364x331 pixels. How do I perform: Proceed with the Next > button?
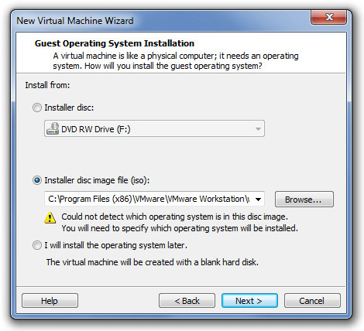(x=249, y=301)
